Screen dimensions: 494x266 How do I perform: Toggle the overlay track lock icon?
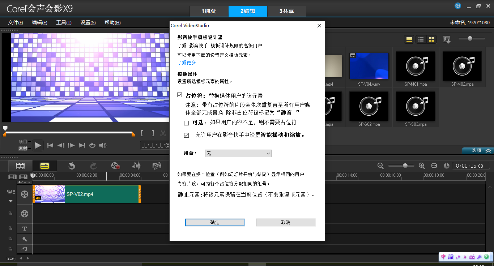pyautogui.click(x=10, y=214)
